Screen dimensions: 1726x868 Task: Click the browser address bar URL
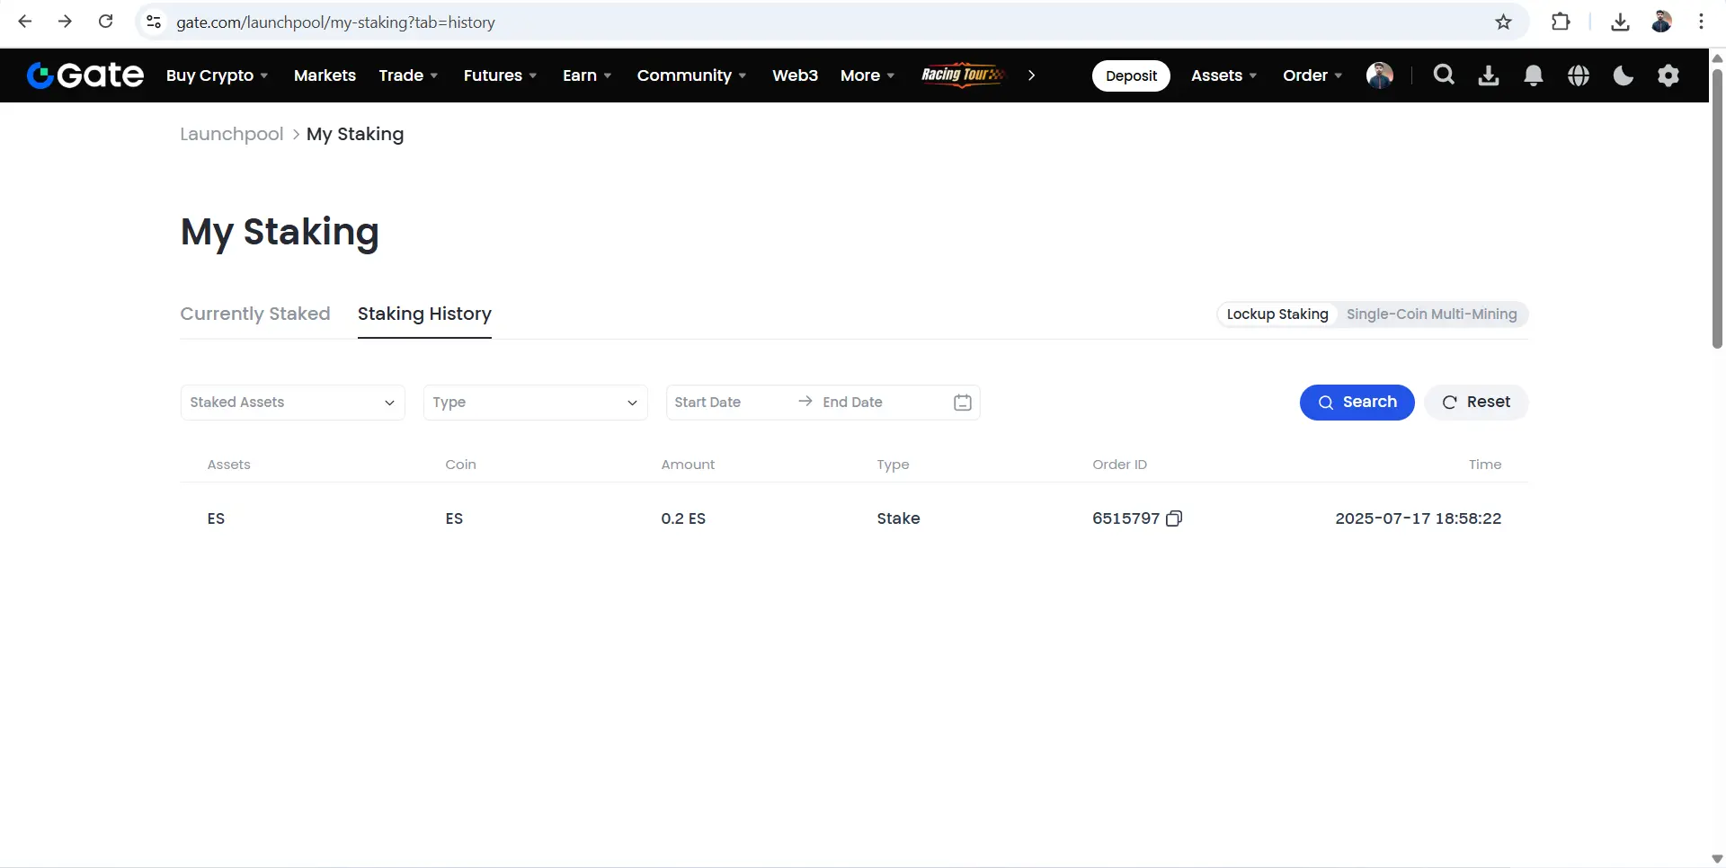pos(335,22)
